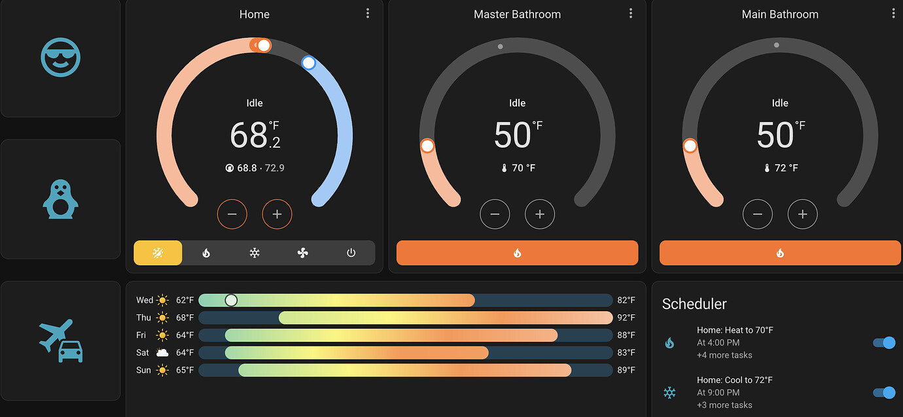Activate heat mode for the Main Bathroom
Image resolution: width=903 pixels, height=417 pixels.
click(x=779, y=253)
